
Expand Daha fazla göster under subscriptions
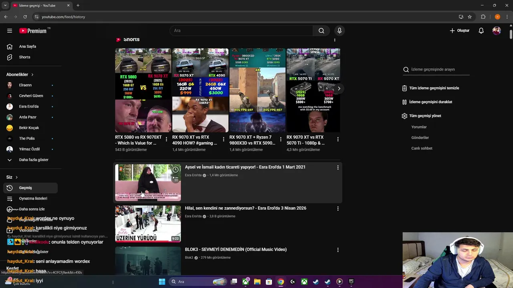coord(31,160)
